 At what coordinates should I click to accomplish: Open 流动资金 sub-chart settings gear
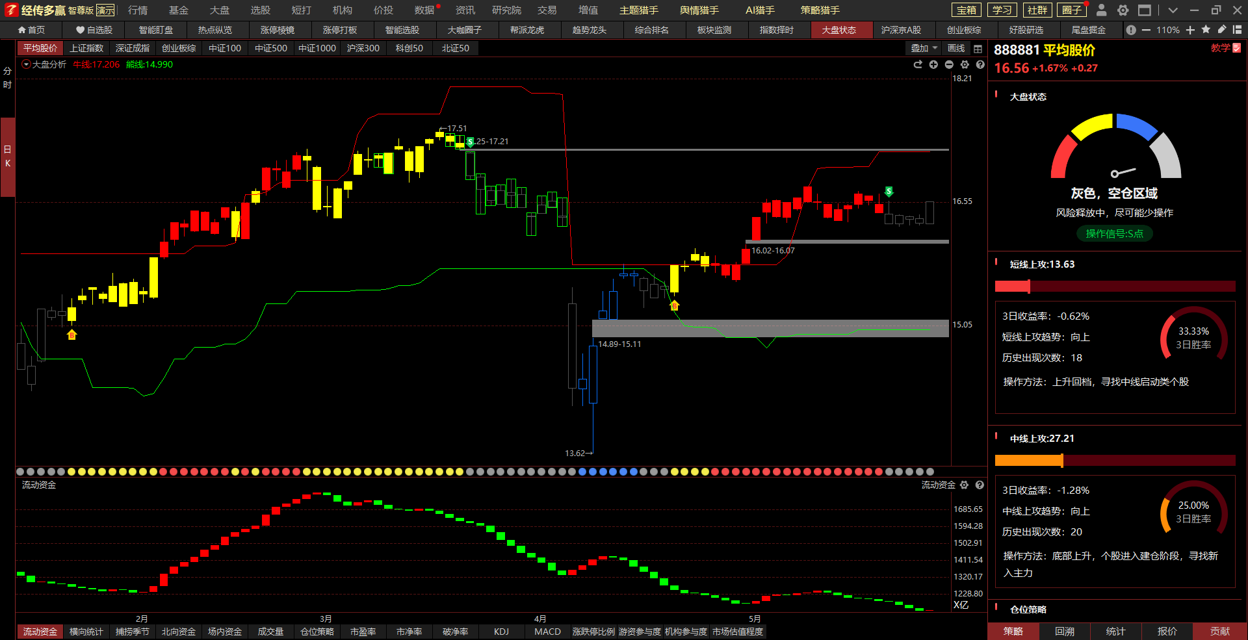pyautogui.click(x=964, y=485)
